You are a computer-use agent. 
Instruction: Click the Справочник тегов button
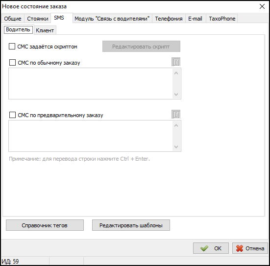45,225
